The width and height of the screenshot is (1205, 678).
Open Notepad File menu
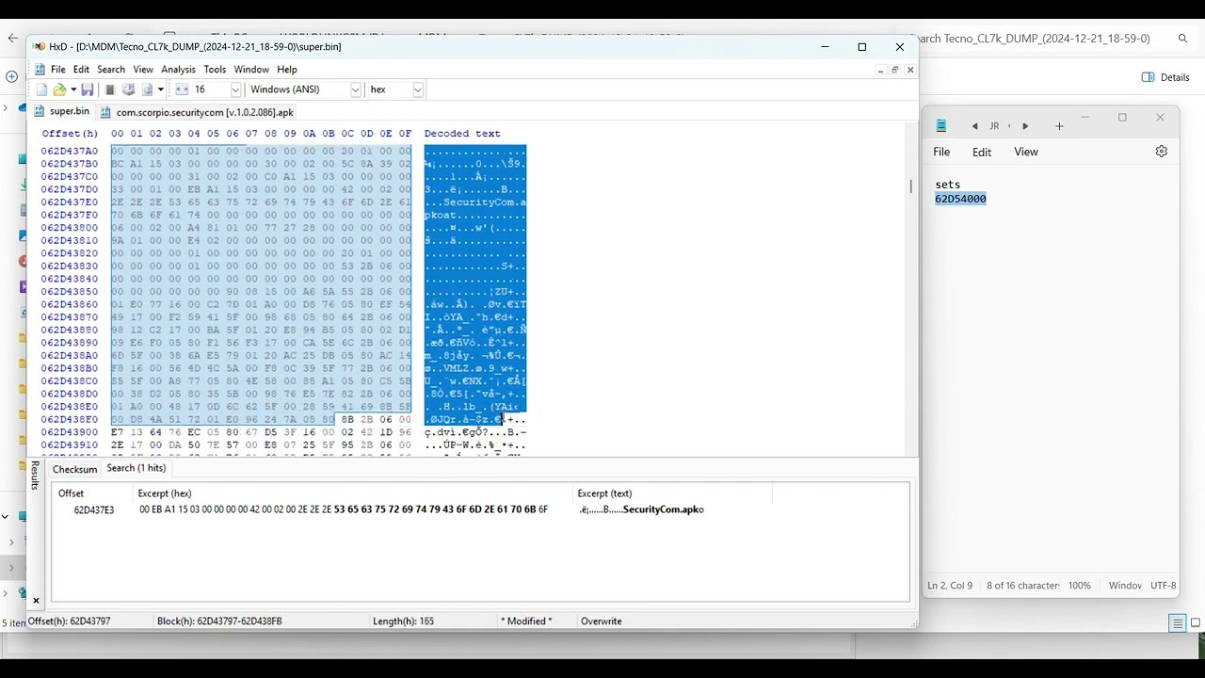coord(941,152)
